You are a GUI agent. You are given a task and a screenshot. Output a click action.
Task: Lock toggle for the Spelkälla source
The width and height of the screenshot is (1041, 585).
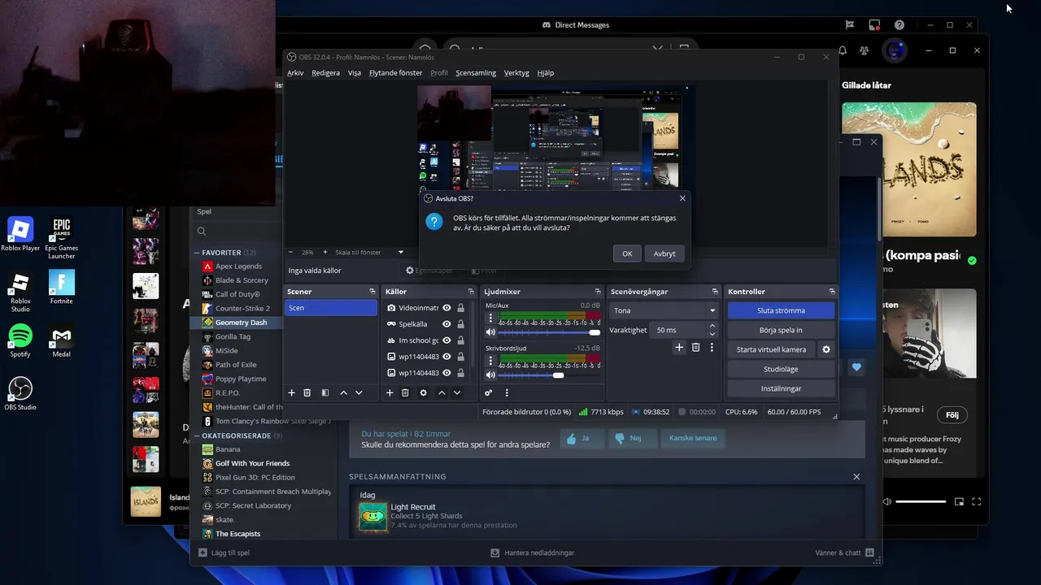click(461, 324)
